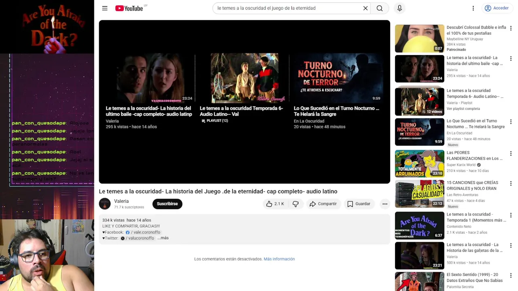
Task: Save video with Guardar button
Action: [x=359, y=204]
